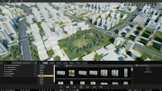Open the 环境 section in bottom bar
The width and height of the screenshot is (162, 91).
point(74,87)
